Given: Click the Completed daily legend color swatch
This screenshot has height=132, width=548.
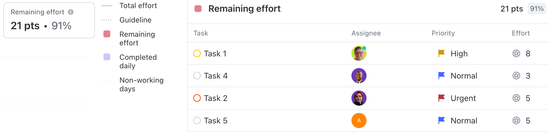Looking at the screenshot, I should point(107,57).
